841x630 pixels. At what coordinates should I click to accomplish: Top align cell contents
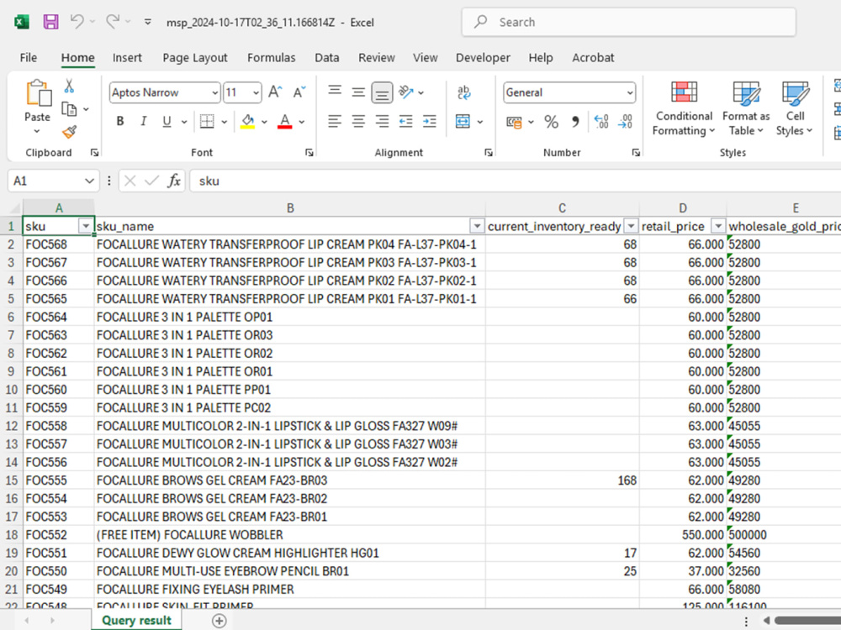click(x=335, y=91)
